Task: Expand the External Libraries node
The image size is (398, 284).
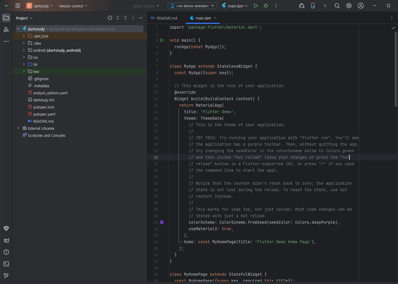Action: 18,128
